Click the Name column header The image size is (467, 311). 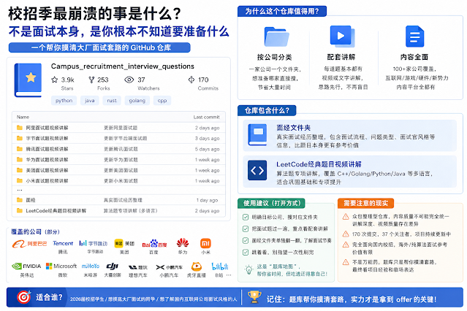pos(23,117)
